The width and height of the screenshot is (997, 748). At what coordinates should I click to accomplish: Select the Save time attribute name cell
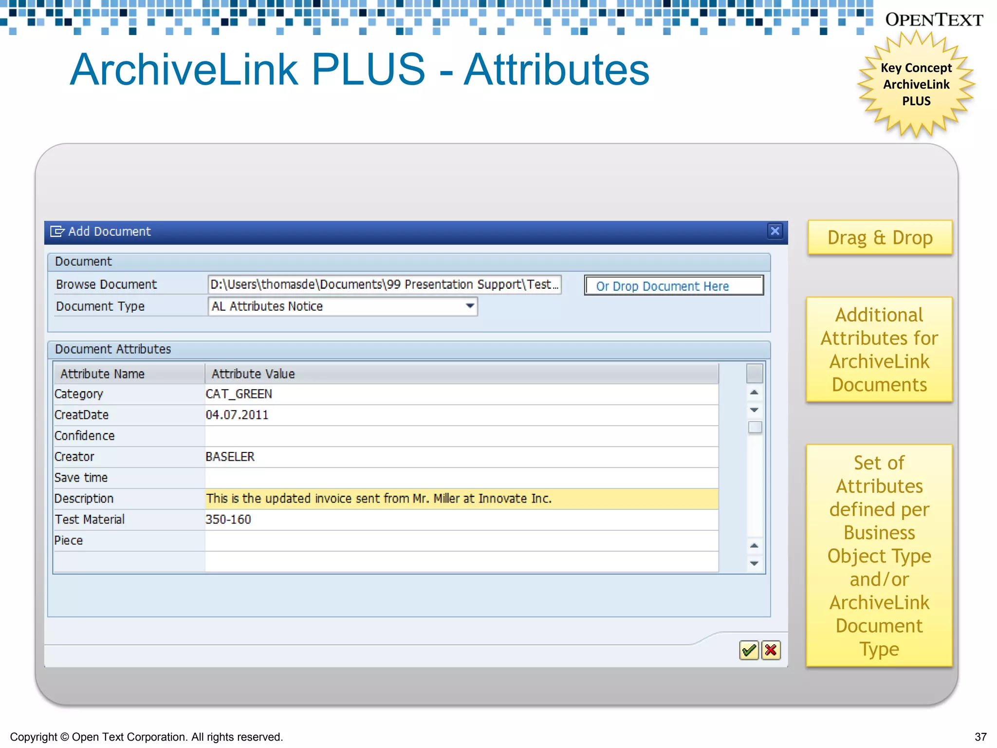(x=129, y=478)
